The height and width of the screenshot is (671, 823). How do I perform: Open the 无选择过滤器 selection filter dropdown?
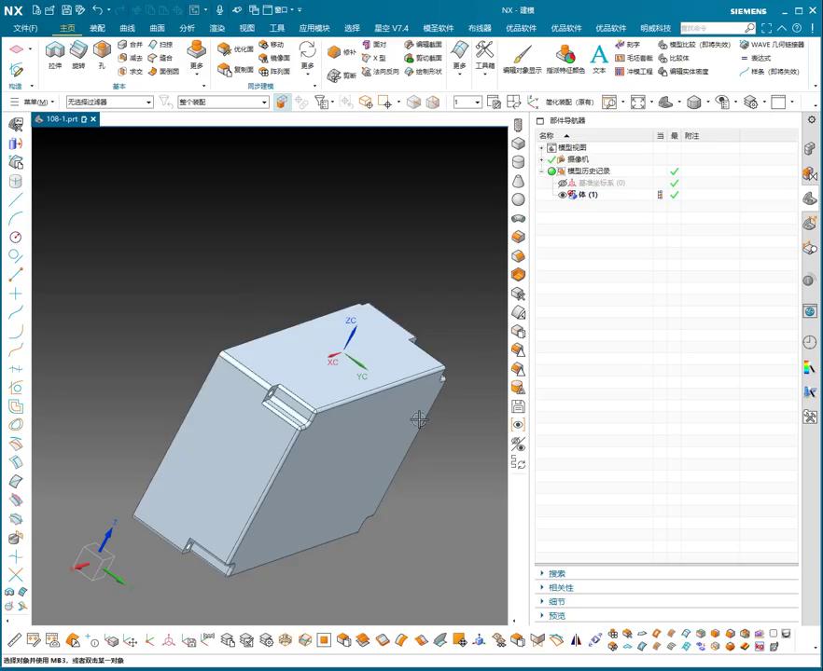[109, 102]
